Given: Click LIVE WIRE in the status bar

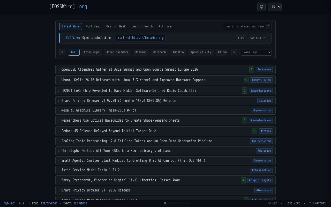Looking at the screenshot, I should [293, 203].
